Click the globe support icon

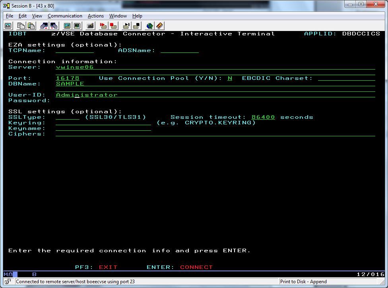(149, 26)
